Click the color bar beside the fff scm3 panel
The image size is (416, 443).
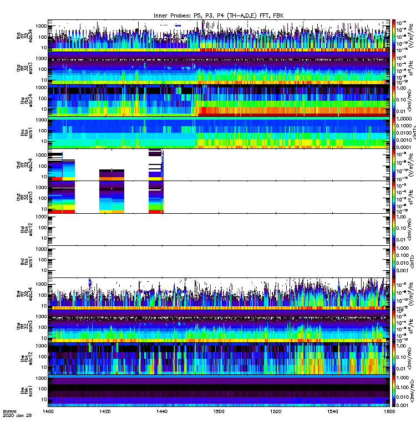tap(394, 326)
